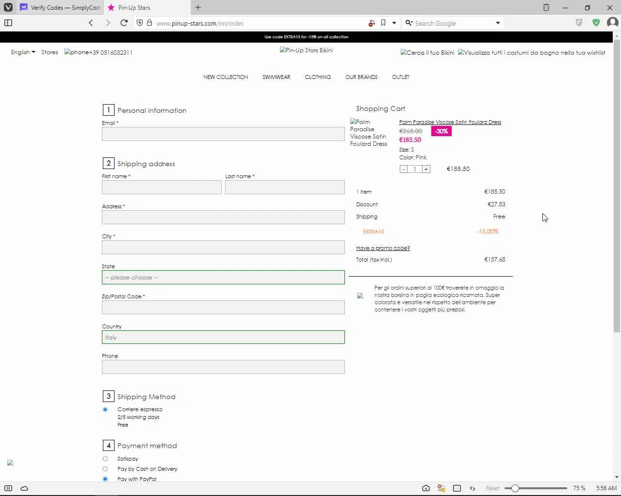The width and height of the screenshot is (621, 496).
Task: Expand the search field history dropdown
Action: 498,23
